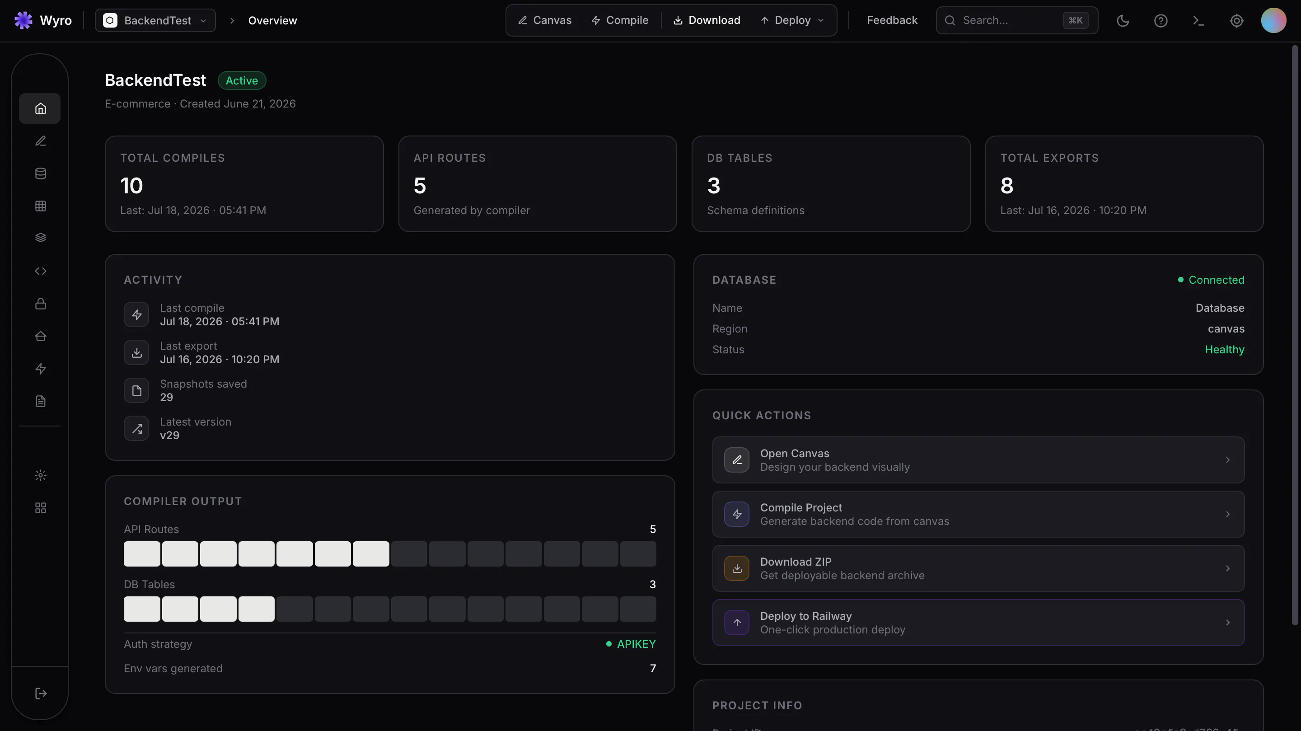Open the terminal prompt icon in header
1301x731 pixels.
[x=1198, y=20]
